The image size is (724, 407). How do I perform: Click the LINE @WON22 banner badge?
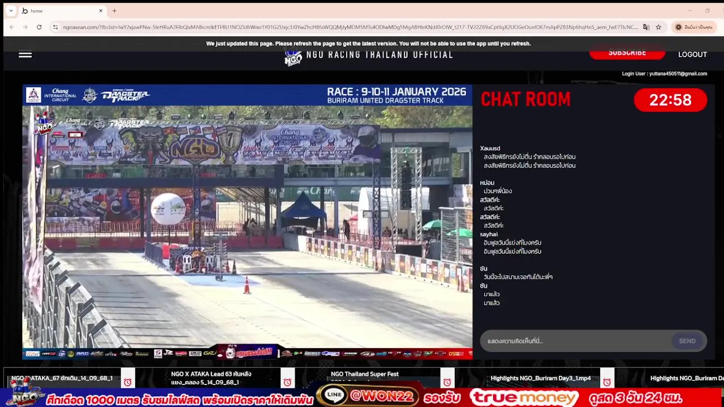[x=368, y=396]
